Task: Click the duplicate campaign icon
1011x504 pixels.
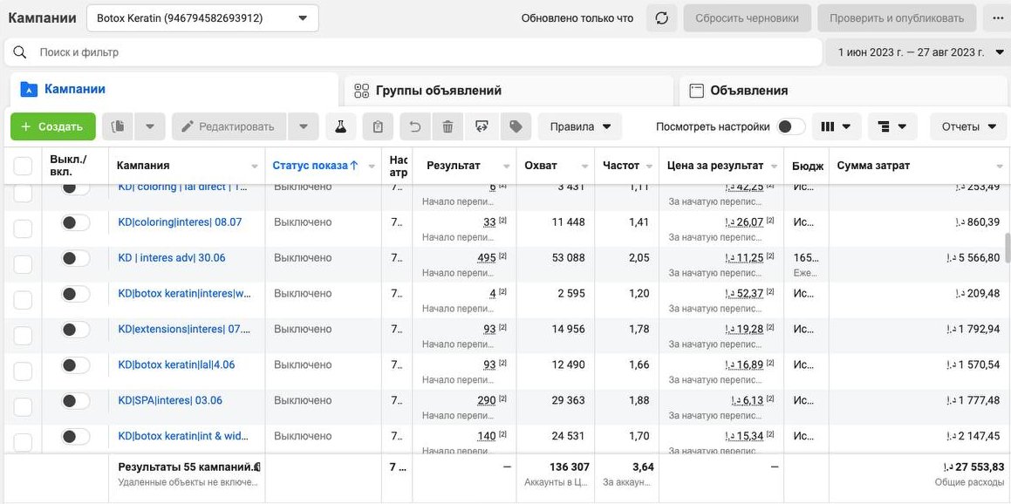Action: pos(118,126)
